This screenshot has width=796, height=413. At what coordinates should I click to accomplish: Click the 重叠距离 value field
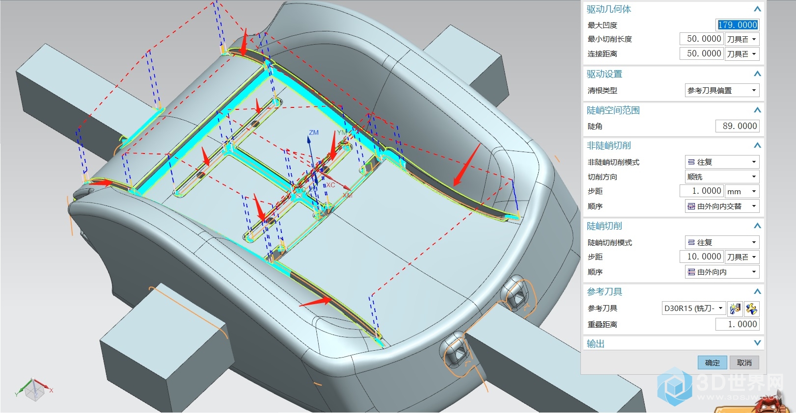[737, 324]
